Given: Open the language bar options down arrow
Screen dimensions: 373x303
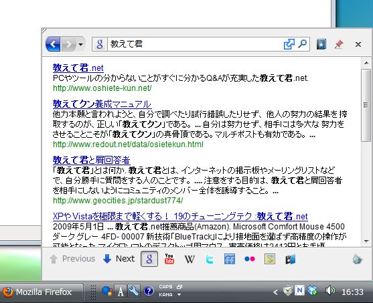Looking at the screenshot, I should [x=179, y=295].
